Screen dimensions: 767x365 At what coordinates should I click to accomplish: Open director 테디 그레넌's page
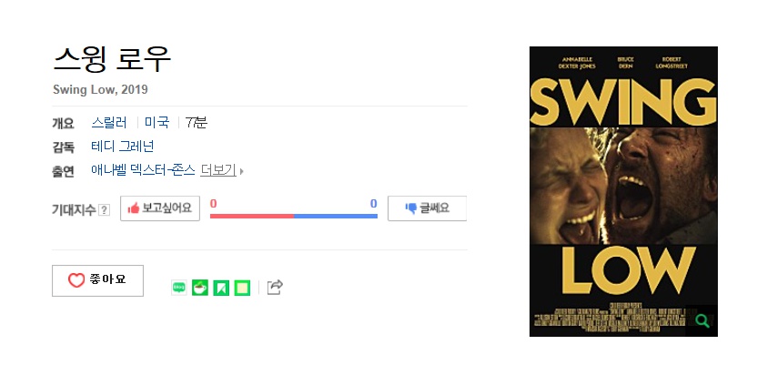[123, 146]
